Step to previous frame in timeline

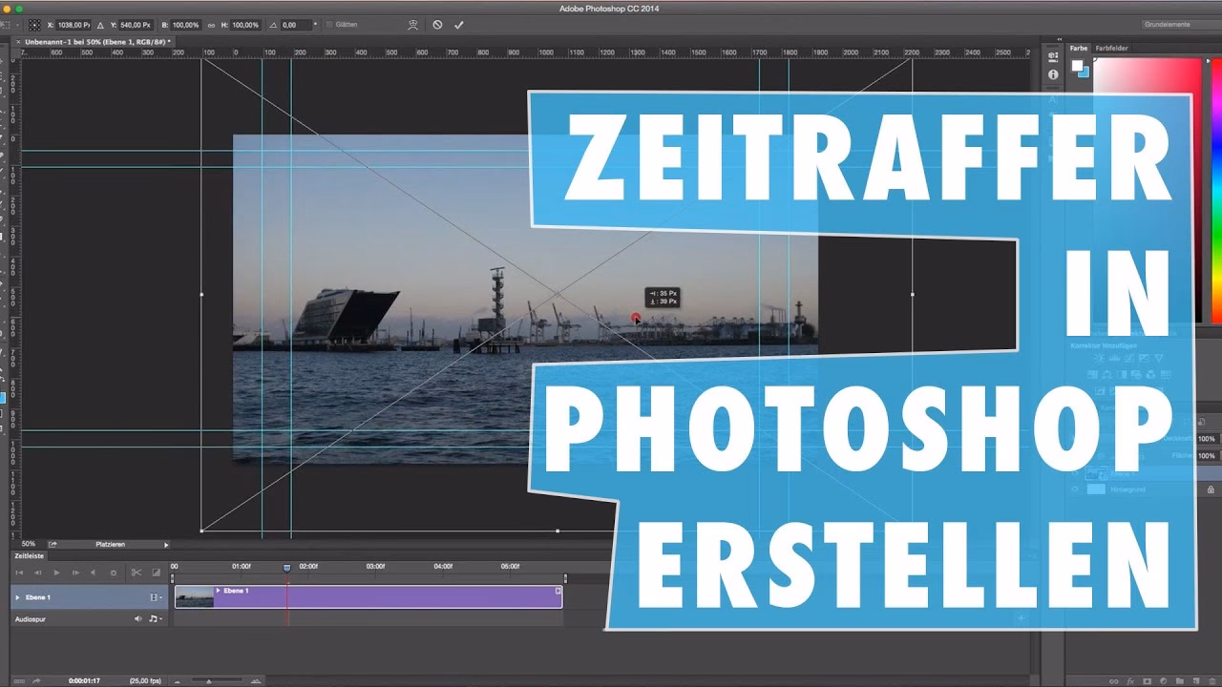tap(38, 572)
